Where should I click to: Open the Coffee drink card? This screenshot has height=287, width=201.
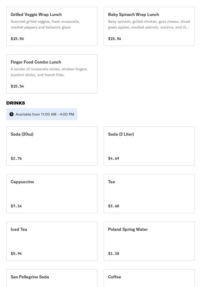click(149, 278)
